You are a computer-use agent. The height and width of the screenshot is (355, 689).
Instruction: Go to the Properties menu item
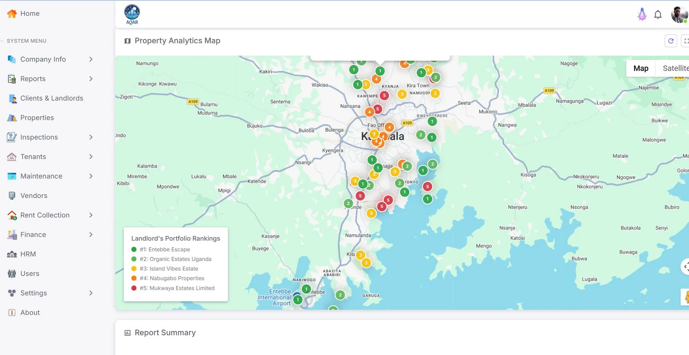click(x=37, y=118)
